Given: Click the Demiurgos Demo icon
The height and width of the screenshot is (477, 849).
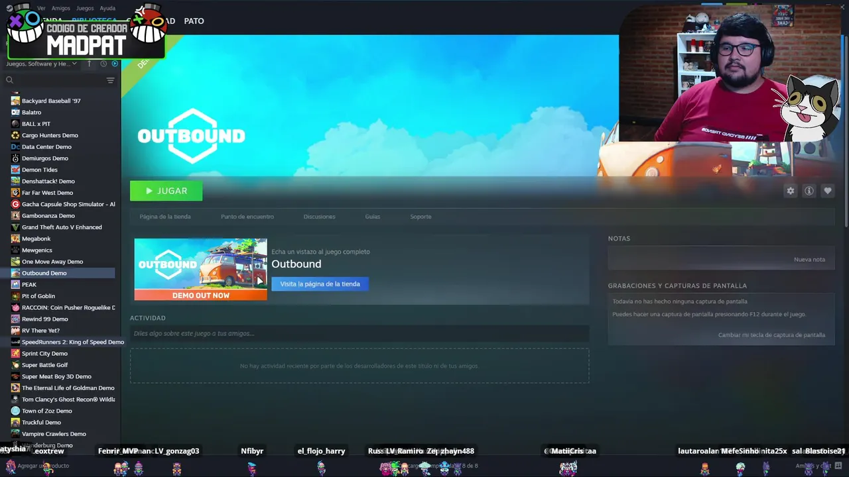Looking at the screenshot, I should pyautogui.click(x=15, y=158).
